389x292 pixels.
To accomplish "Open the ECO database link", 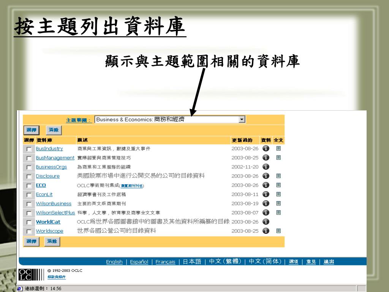I will click(41, 185).
